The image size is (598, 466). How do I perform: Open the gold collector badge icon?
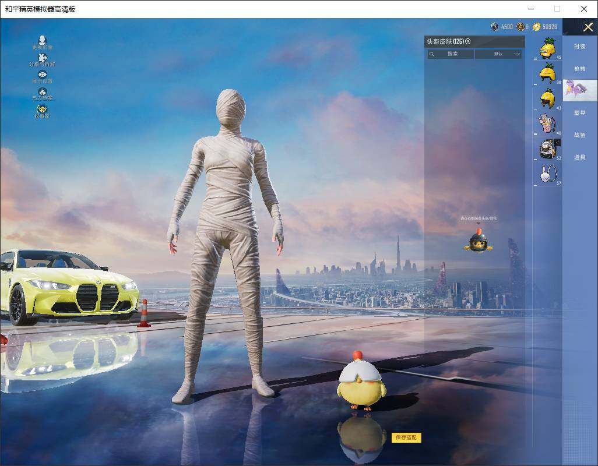coord(43,108)
